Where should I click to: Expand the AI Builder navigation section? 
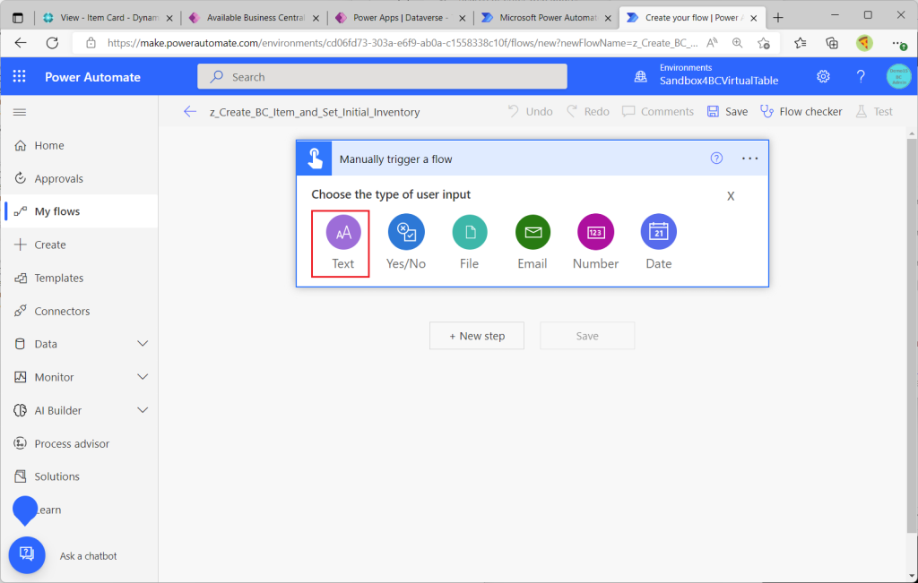tap(142, 410)
